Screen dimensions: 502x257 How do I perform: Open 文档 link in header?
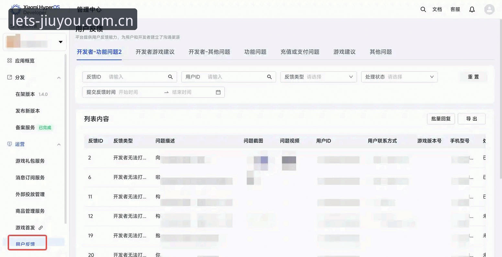tap(437, 9)
